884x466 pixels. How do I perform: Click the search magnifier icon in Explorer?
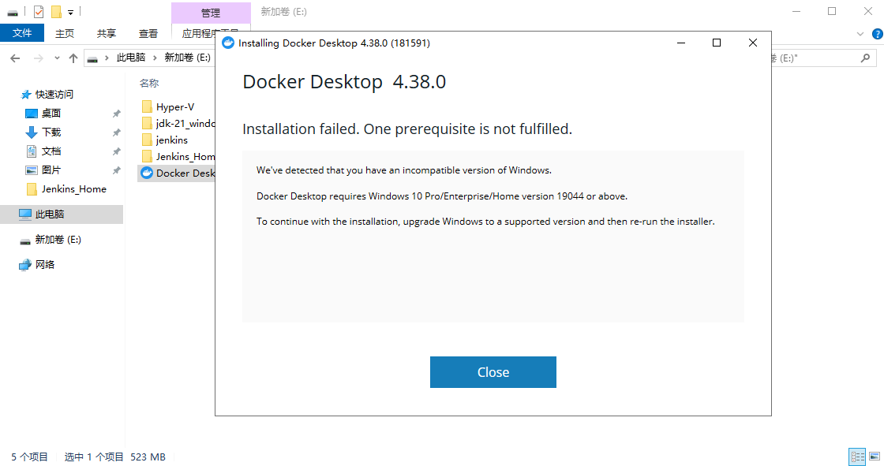(865, 58)
